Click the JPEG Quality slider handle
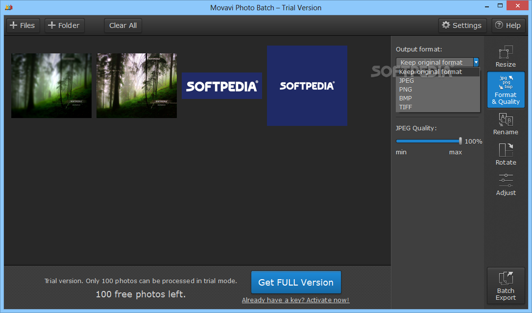This screenshot has width=532, height=313. tap(460, 141)
